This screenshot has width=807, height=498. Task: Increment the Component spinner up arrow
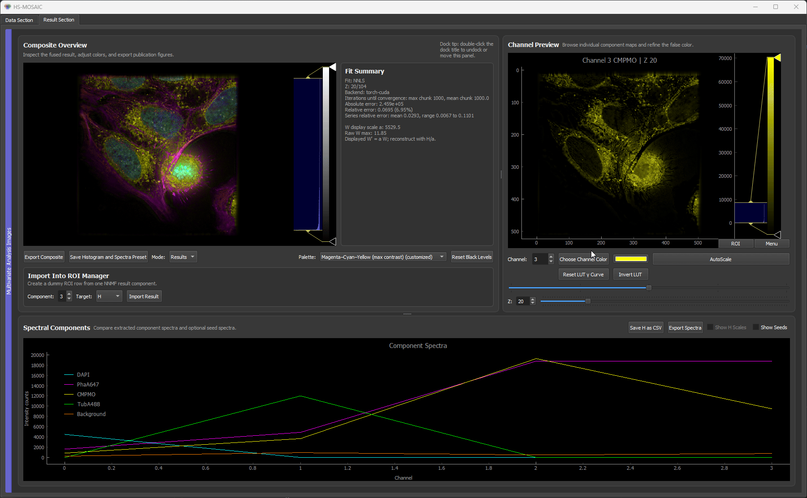pos(69,294)
